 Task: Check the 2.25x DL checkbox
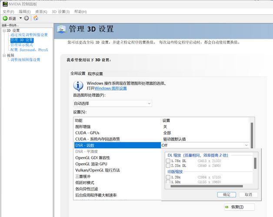[x=168, y=165]
